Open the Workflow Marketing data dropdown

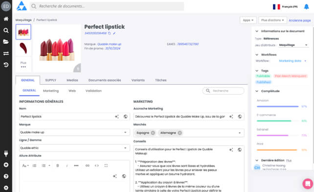[292, 61]
